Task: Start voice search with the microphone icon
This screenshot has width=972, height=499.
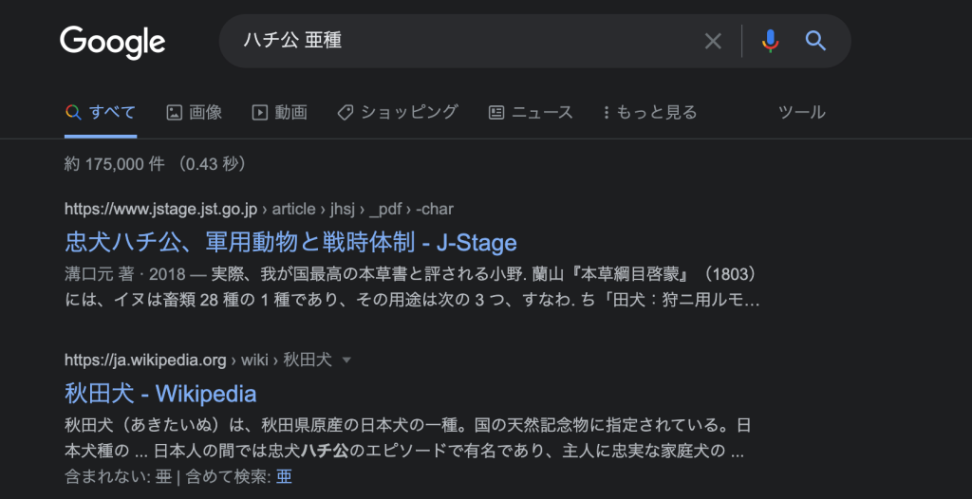Action: point(770,42)
